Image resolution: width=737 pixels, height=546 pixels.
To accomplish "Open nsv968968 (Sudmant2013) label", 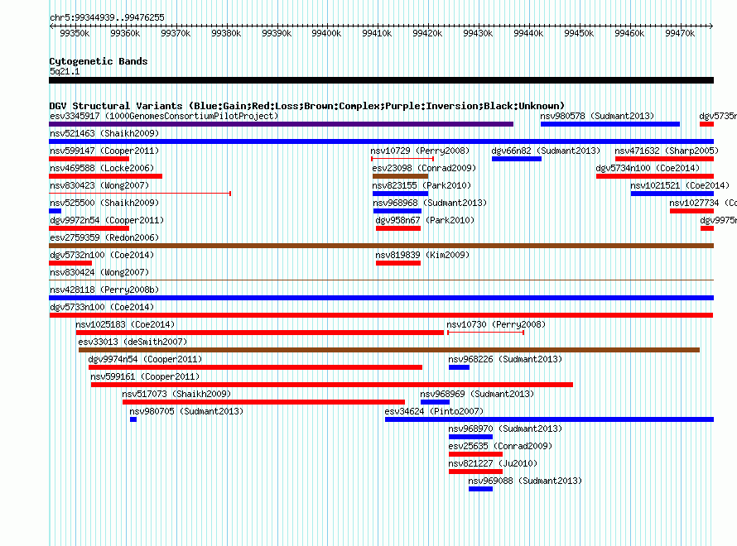I will coord(430,203).
